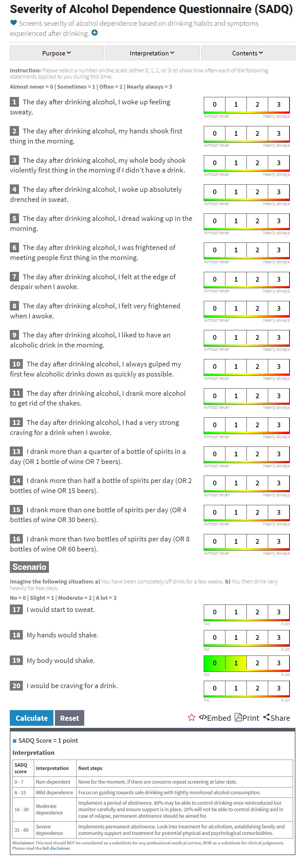This screenshot has width=299, height=861.
Task: Expand the Purpose dropdown
Action: click(x=57, y=53)
